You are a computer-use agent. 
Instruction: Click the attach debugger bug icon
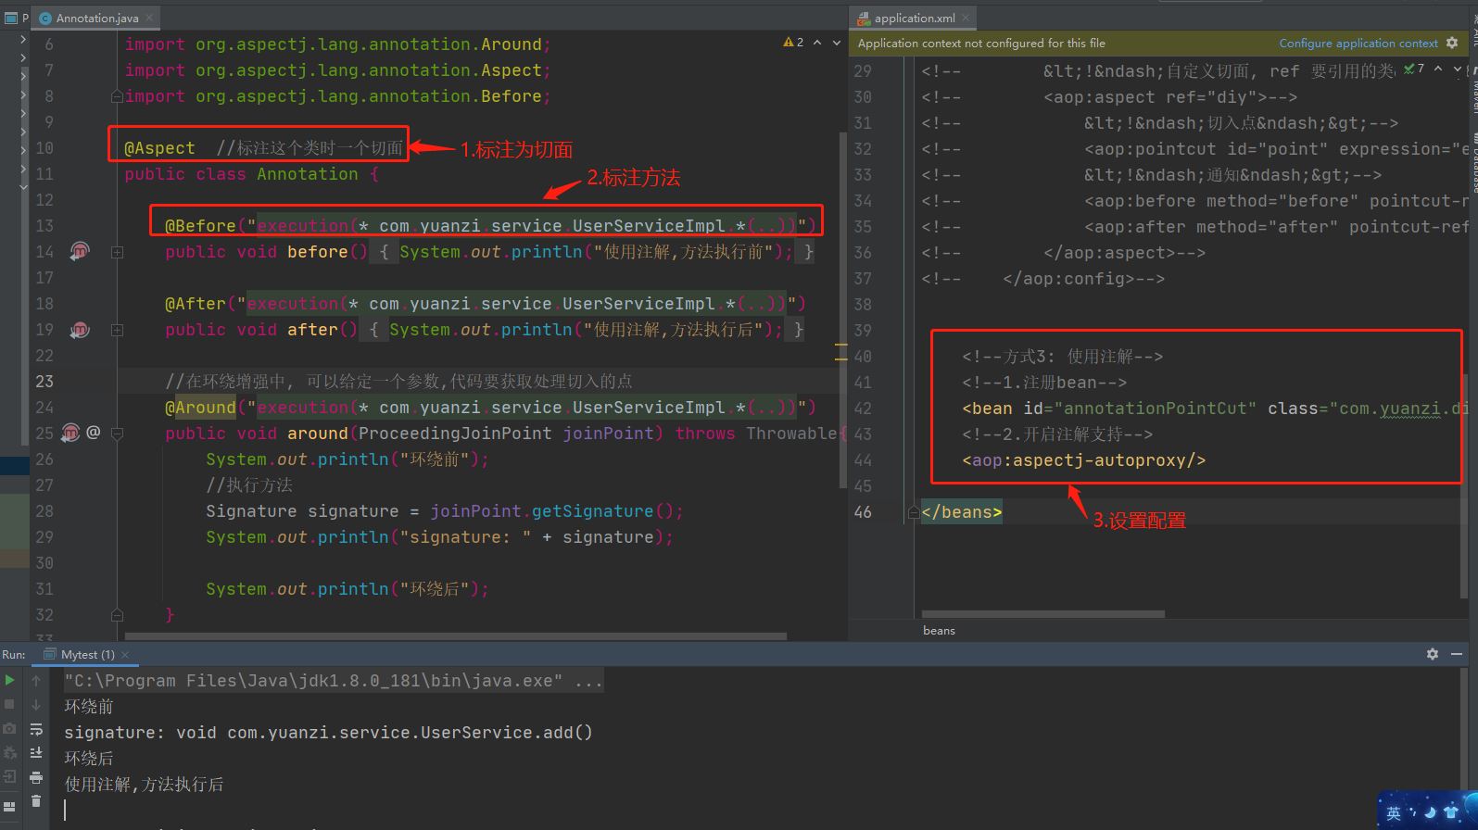10,752
